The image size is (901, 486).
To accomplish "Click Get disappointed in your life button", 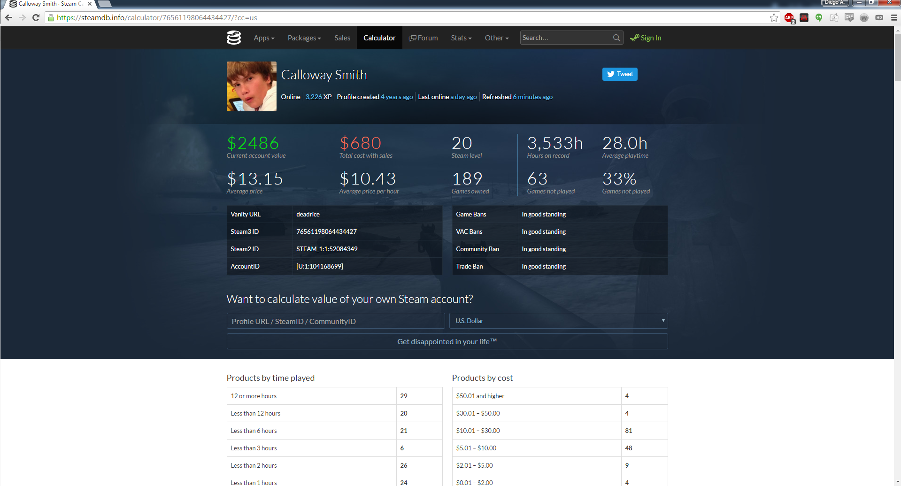I will [447, 341].
